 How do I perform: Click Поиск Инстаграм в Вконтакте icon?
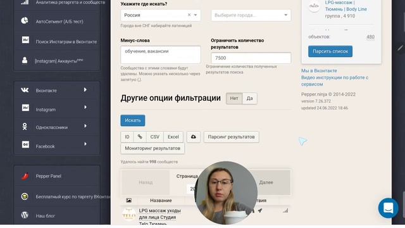25,40
